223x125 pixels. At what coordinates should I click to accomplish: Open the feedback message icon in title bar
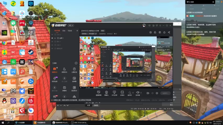tap(149, 26)
